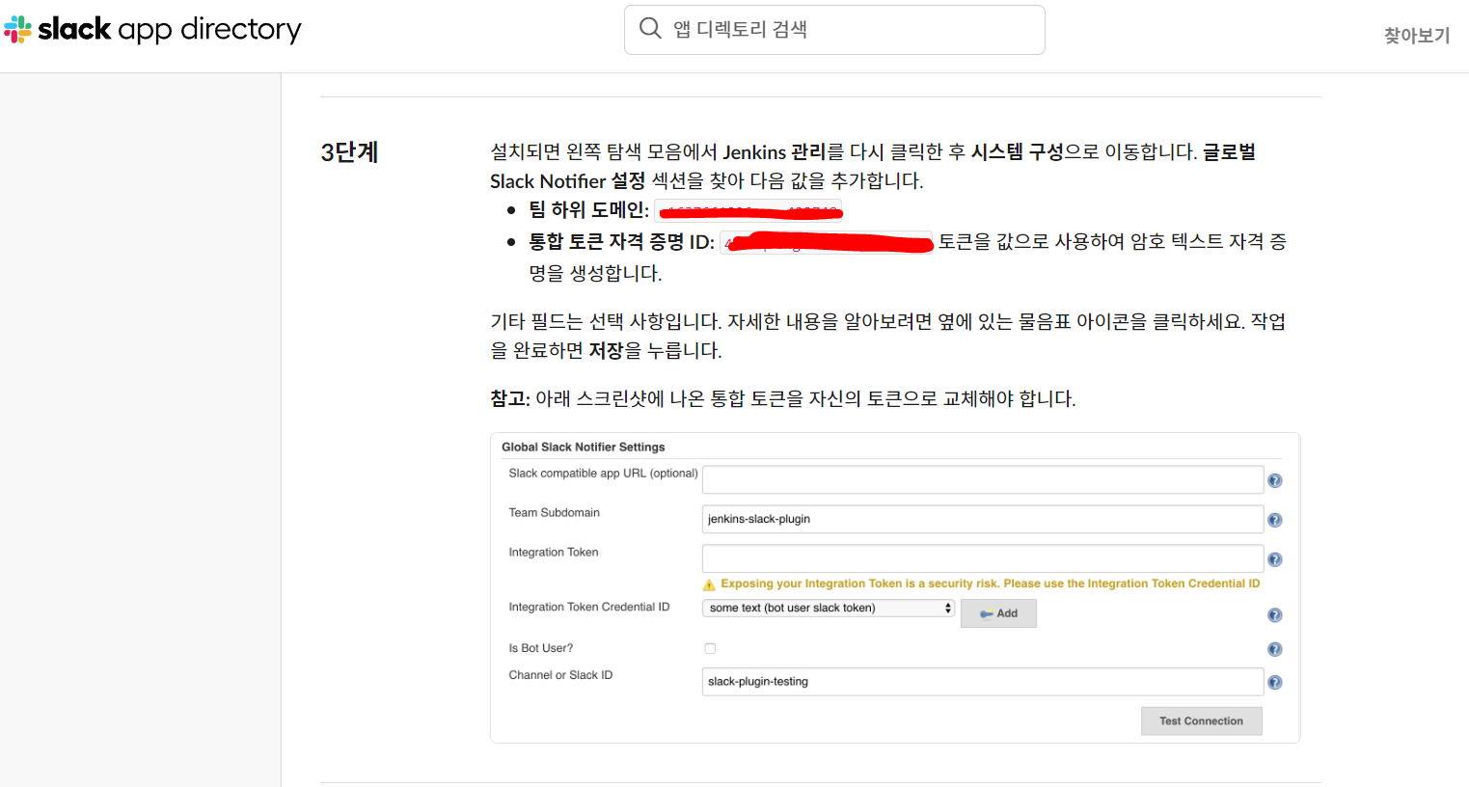Open the Integration Token Credential ID dropdown
The image size is (1469, 787).
point(829,608)
